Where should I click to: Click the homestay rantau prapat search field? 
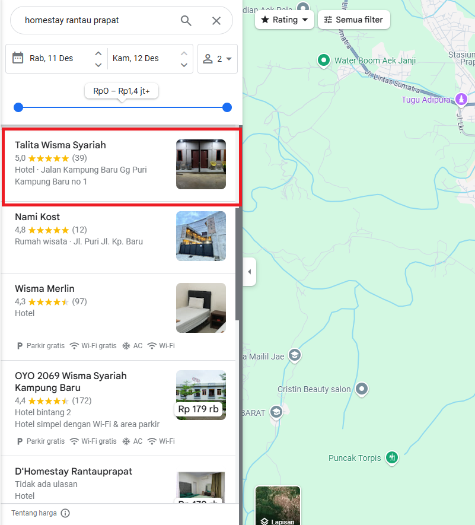point(99,20)
